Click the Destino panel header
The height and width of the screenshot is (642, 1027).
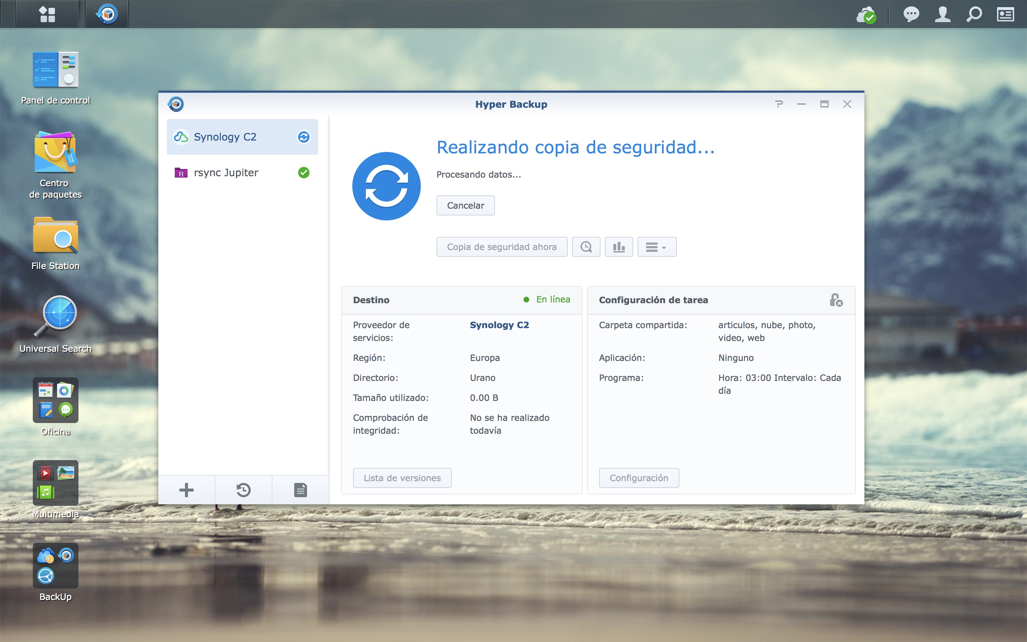(461, 300)
